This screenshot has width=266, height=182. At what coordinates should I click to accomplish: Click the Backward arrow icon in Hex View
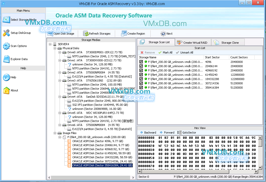141,133
